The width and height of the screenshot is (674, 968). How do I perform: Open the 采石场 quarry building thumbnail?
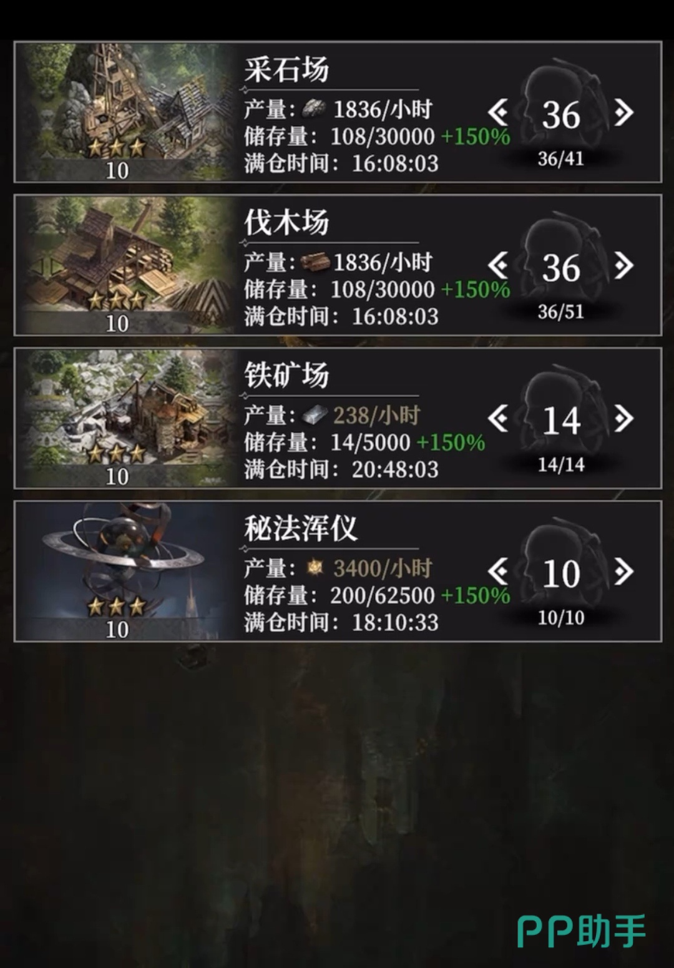[x=125, y=112]
